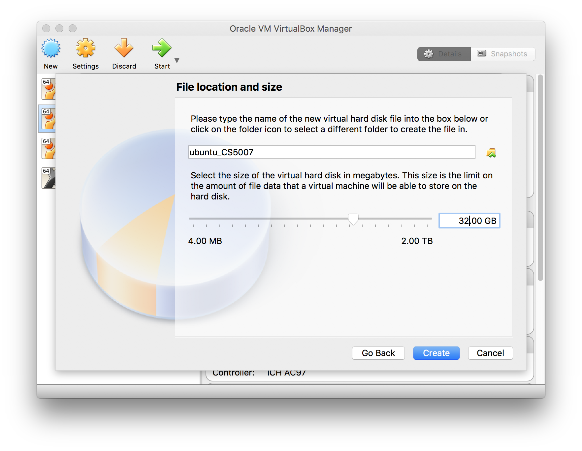This screenshot has height=451, width=582.
Task: Click the disk size slider handle
Action: 353,219
